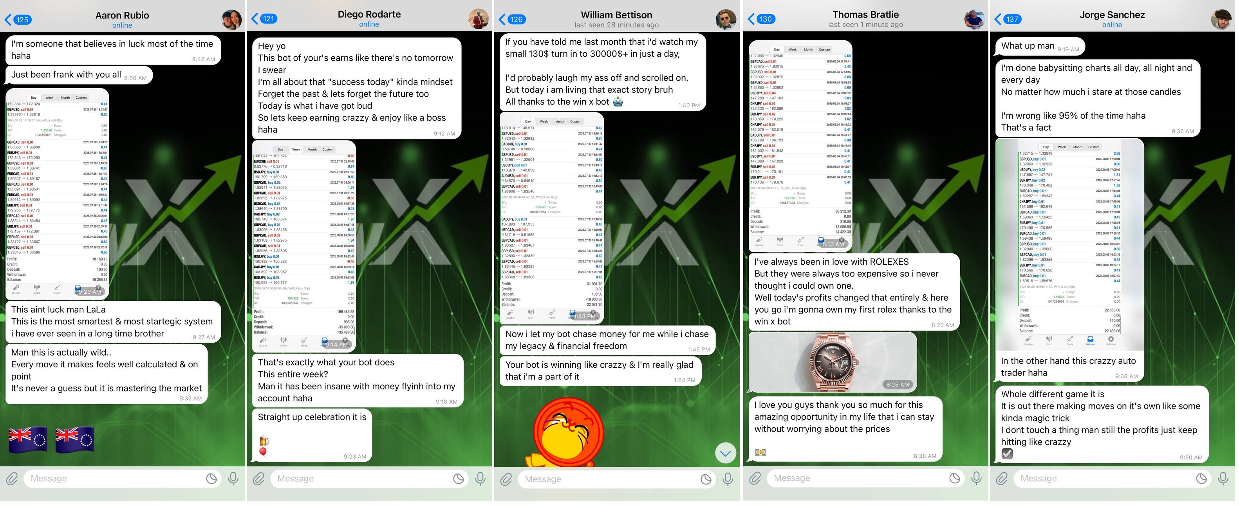Select "Just been frank with you all" message

tap(79, 75)
